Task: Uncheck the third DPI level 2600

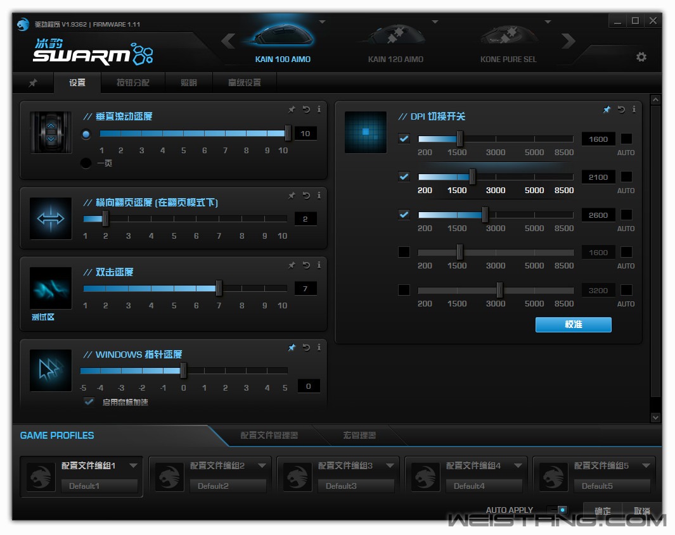Action: [404, 214]
